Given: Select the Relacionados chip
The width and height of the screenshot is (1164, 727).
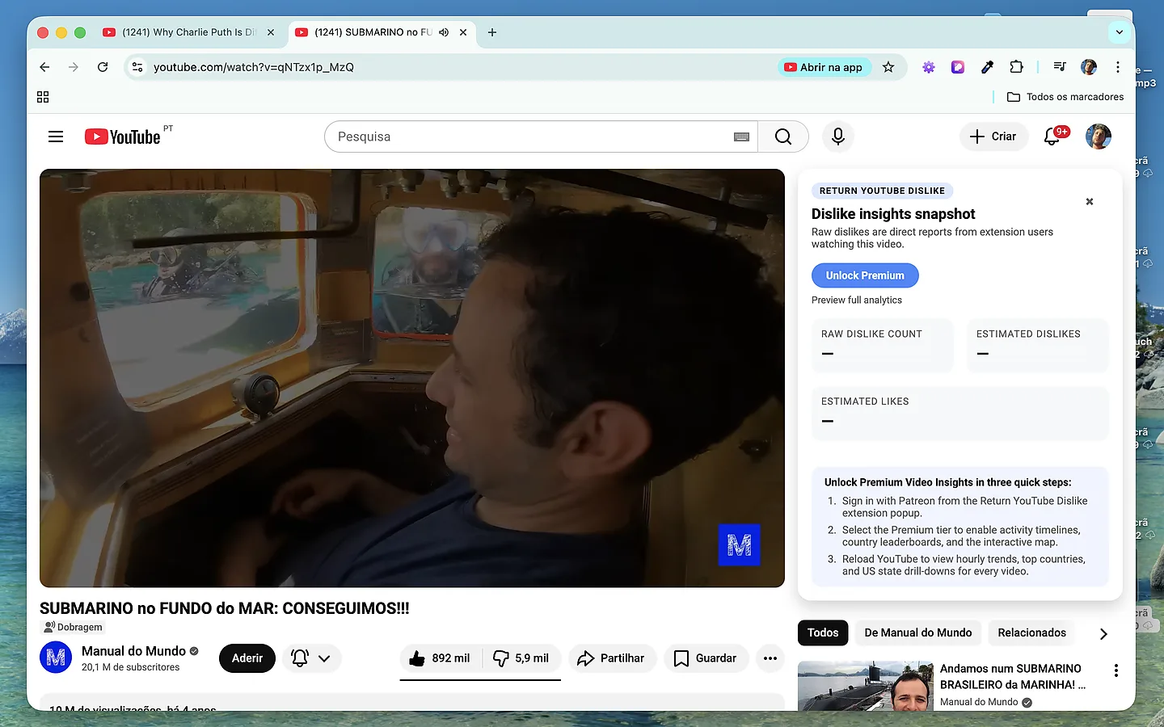Looking at the screenshot, I should click(x=1032, y=632).
